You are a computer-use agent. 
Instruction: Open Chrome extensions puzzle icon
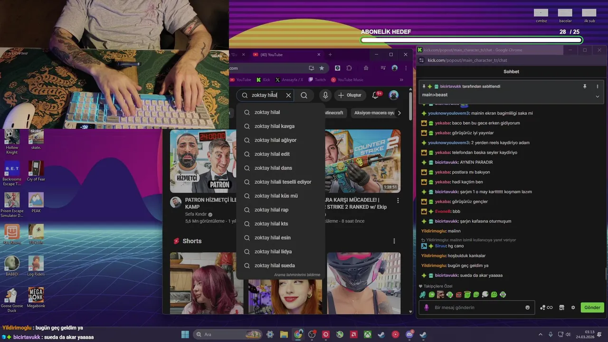(349, 68)
